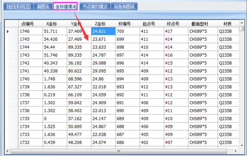Click the 终点号 column header

click(x=176, y=24)
